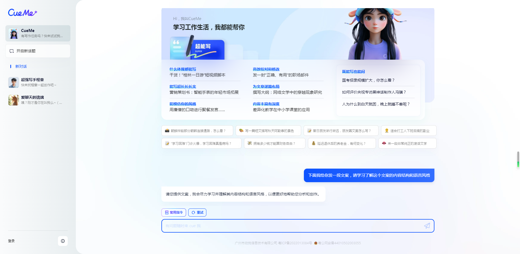Screen dimensions: 520x254
Task: Open the info icon at sidebar bottom
Action: 63,241
